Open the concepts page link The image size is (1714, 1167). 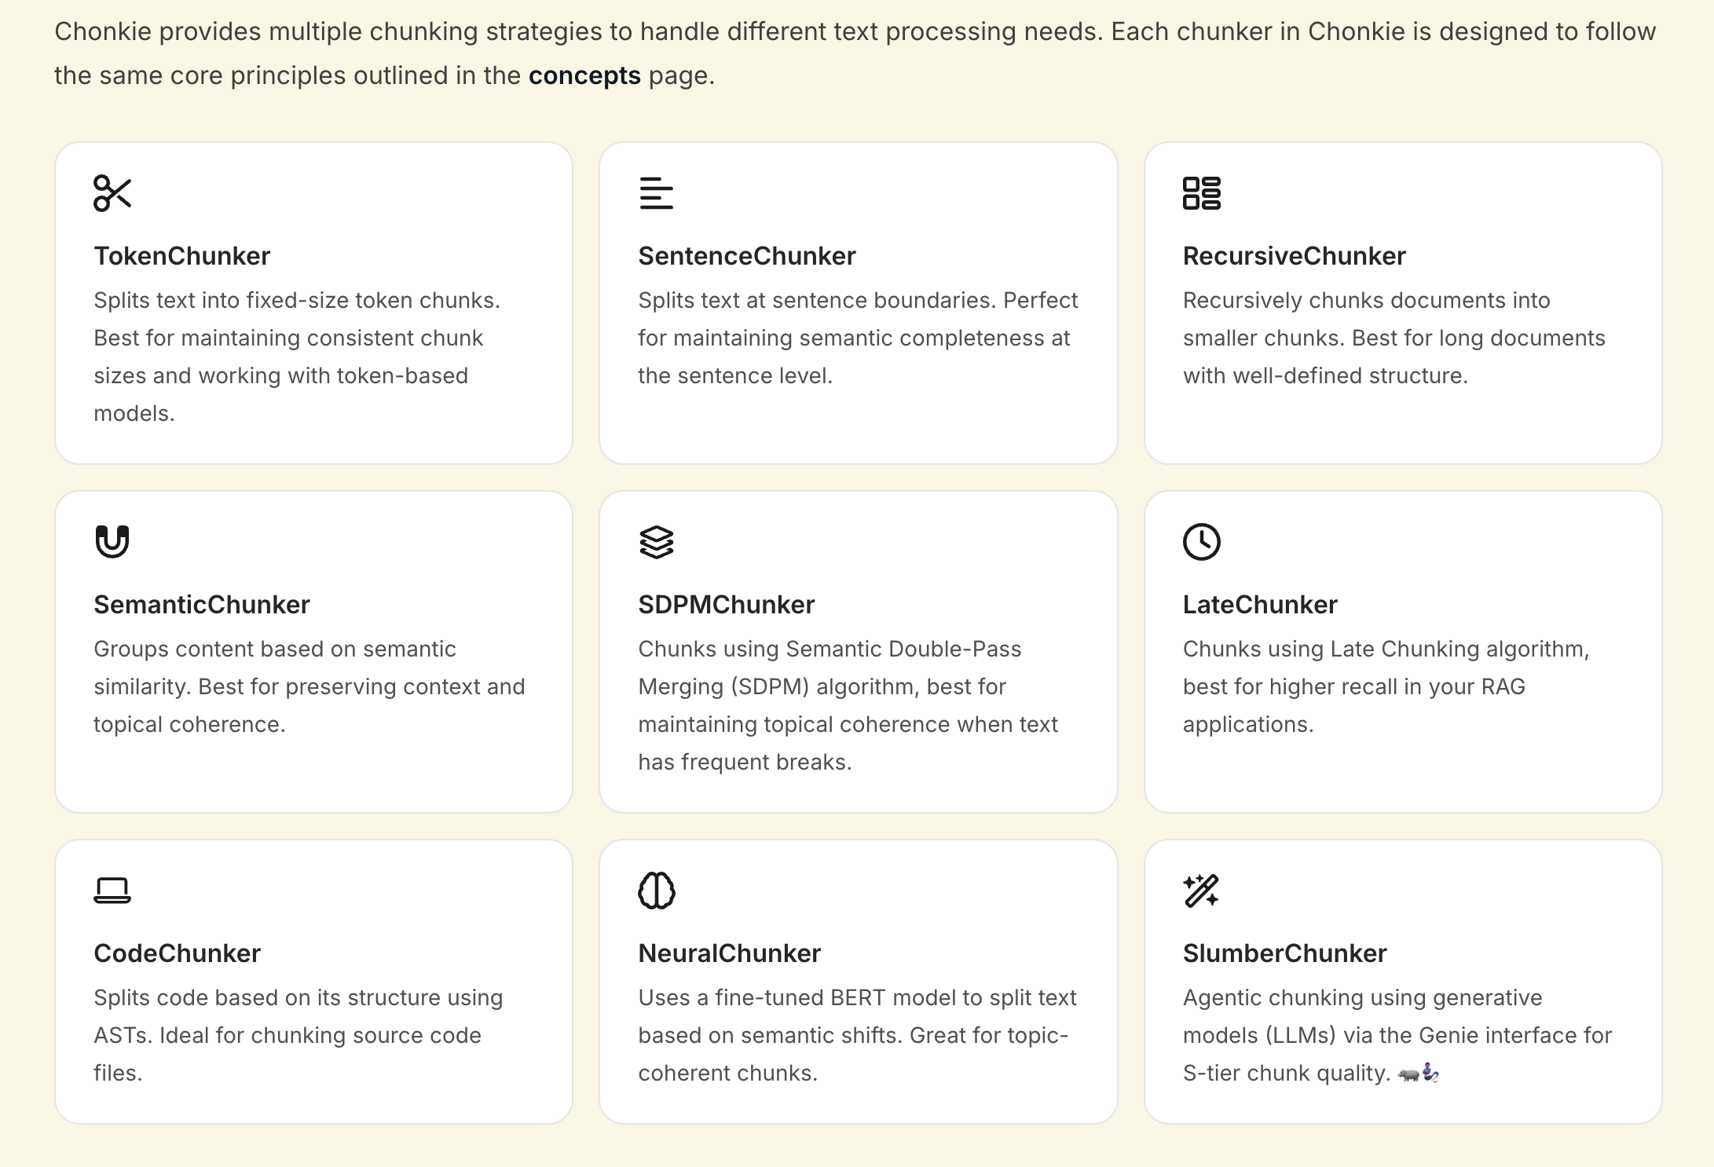pyautogui.click(x=584, y=75)
